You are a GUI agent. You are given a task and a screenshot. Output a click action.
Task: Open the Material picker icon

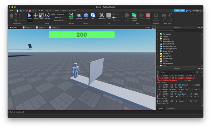[102, 16]
